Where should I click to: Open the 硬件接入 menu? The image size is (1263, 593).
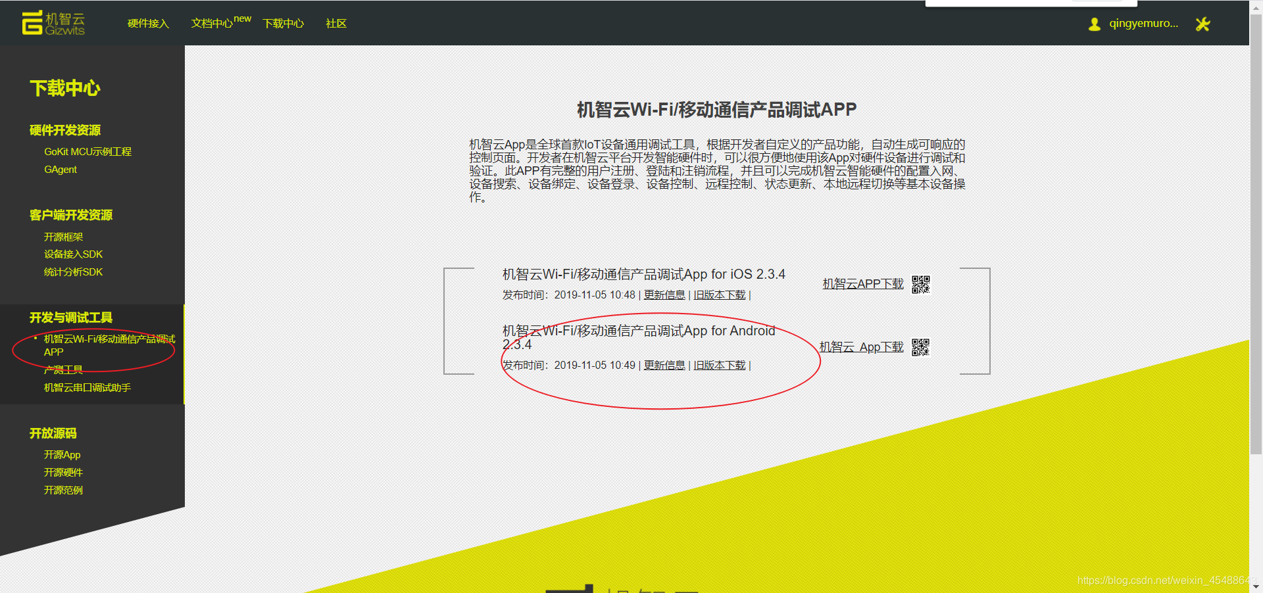click(x=148, y=24)
